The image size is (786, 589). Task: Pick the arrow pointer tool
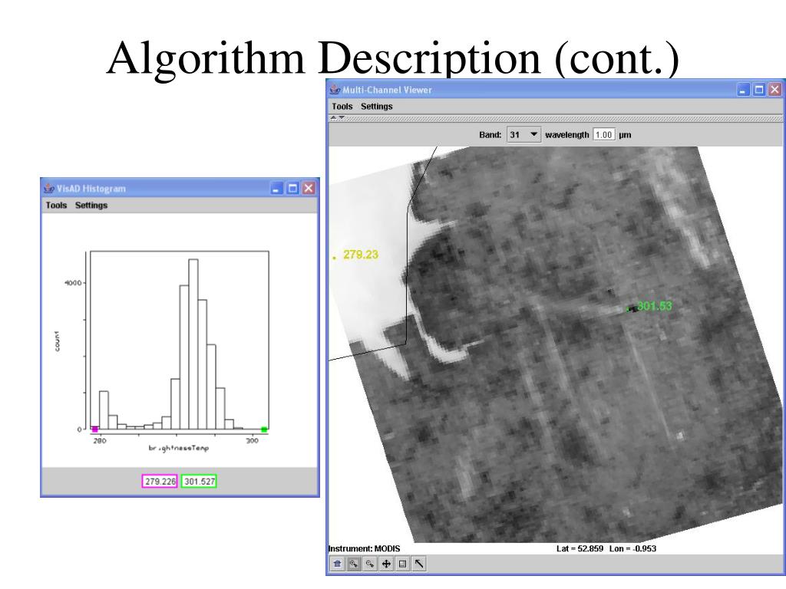418,564
